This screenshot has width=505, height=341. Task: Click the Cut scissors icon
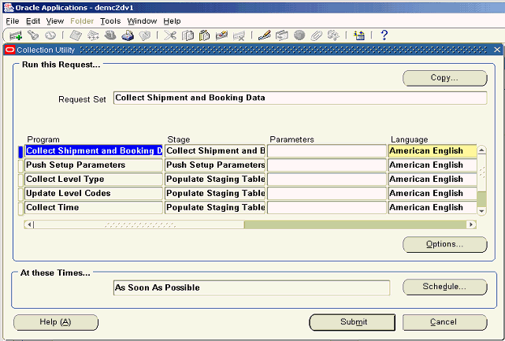click(x=170, y=35)
